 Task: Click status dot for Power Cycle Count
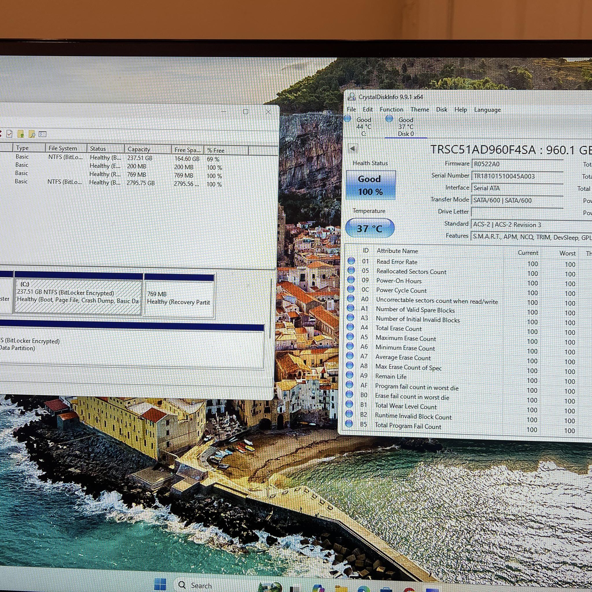point(351,289)
